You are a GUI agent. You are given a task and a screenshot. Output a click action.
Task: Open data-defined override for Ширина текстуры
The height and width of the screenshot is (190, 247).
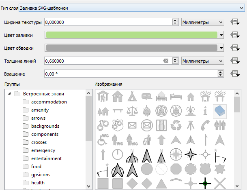(x=234, y=22)
